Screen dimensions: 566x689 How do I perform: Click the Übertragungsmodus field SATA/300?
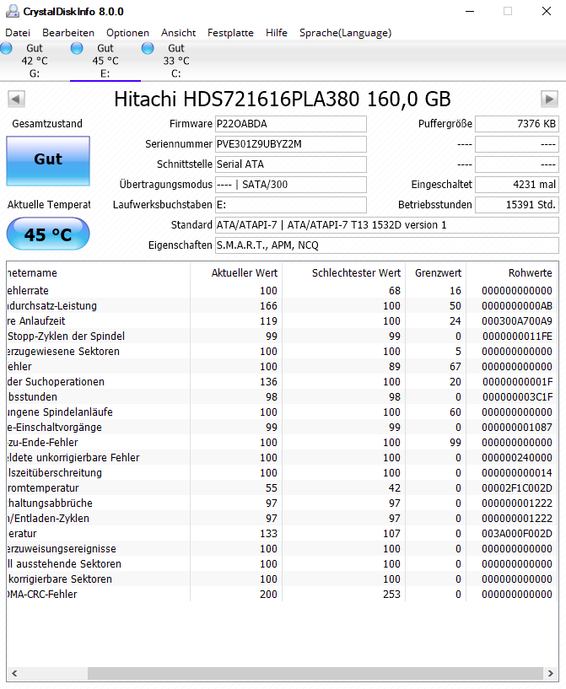click(x=290, y=185)
